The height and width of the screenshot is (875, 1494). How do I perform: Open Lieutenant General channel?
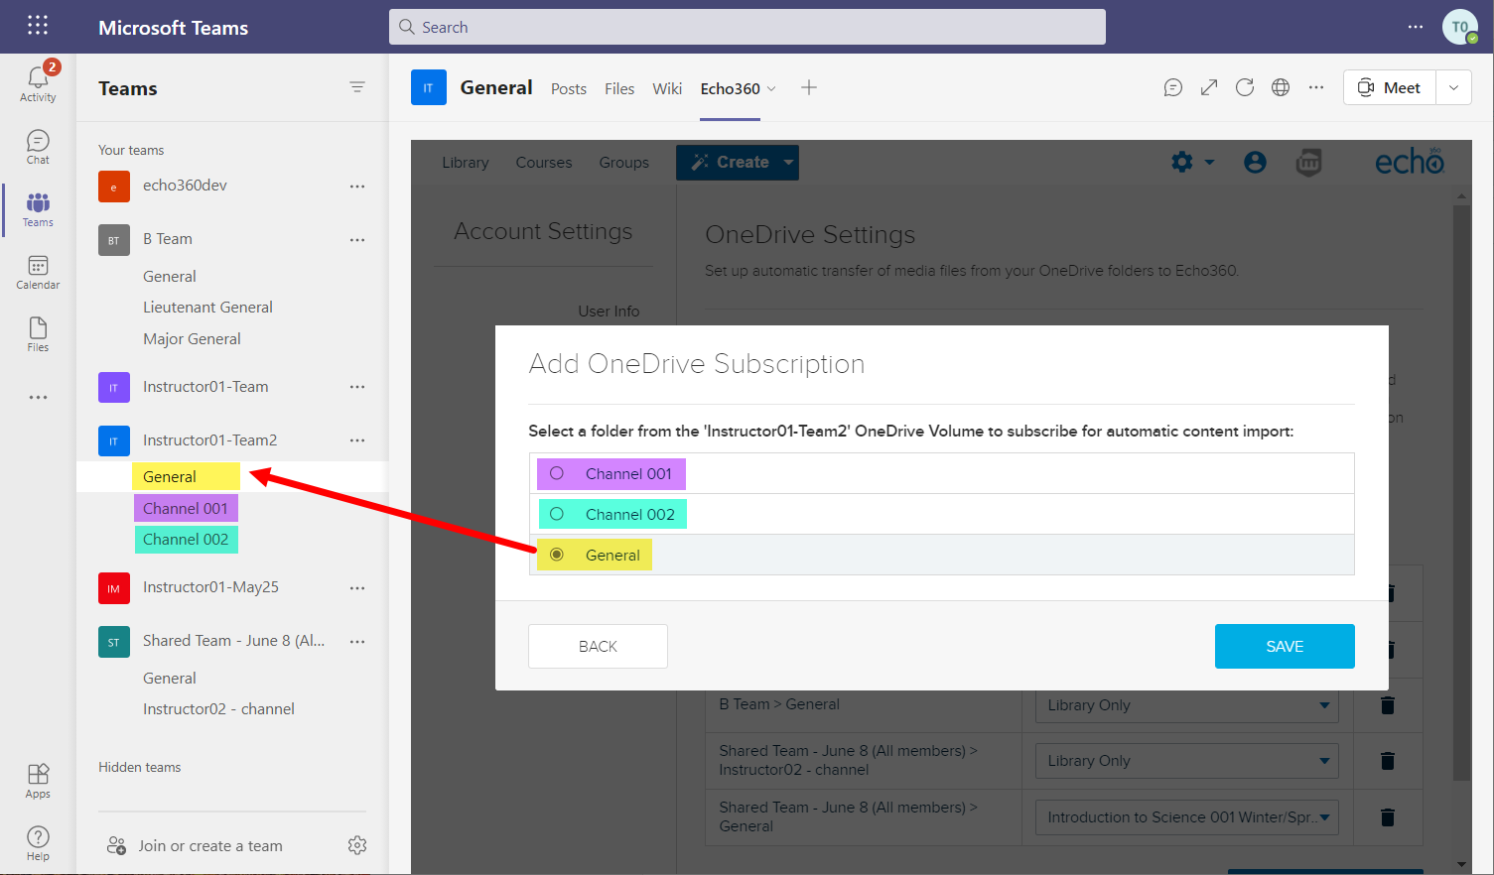pos(207,308)
